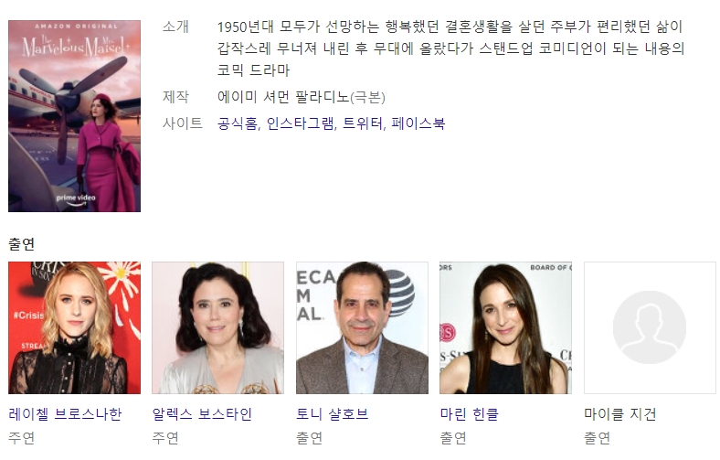The image size is (720, 460).
Task: Click the 제작 label
Action: pyautogui.click(x=175, y=97)
